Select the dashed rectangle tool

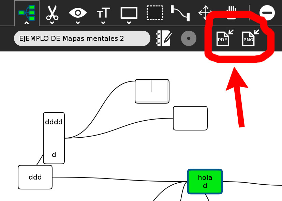tap(155, 13)
